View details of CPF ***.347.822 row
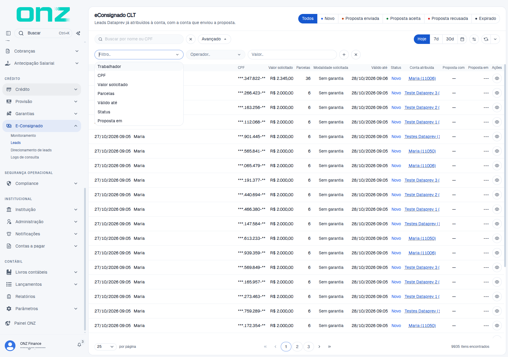Image resolution: width=508 pixels, height=357 pixels. (497, 78)
